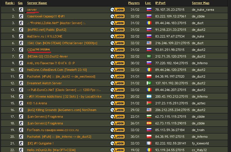Sort by Server Name column header
This screenshot has width=231, height=152.
click(x=37, y=3)
